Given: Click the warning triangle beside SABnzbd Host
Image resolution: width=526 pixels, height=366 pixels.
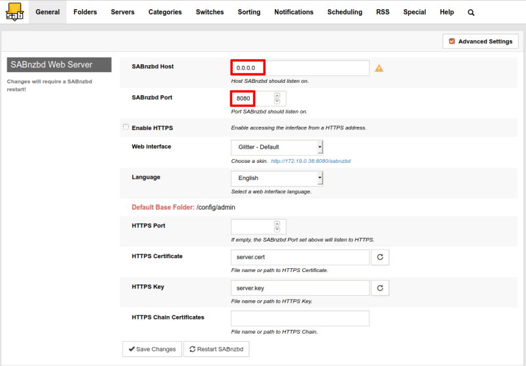Looking at the screenshot, I should coord(379,68).
